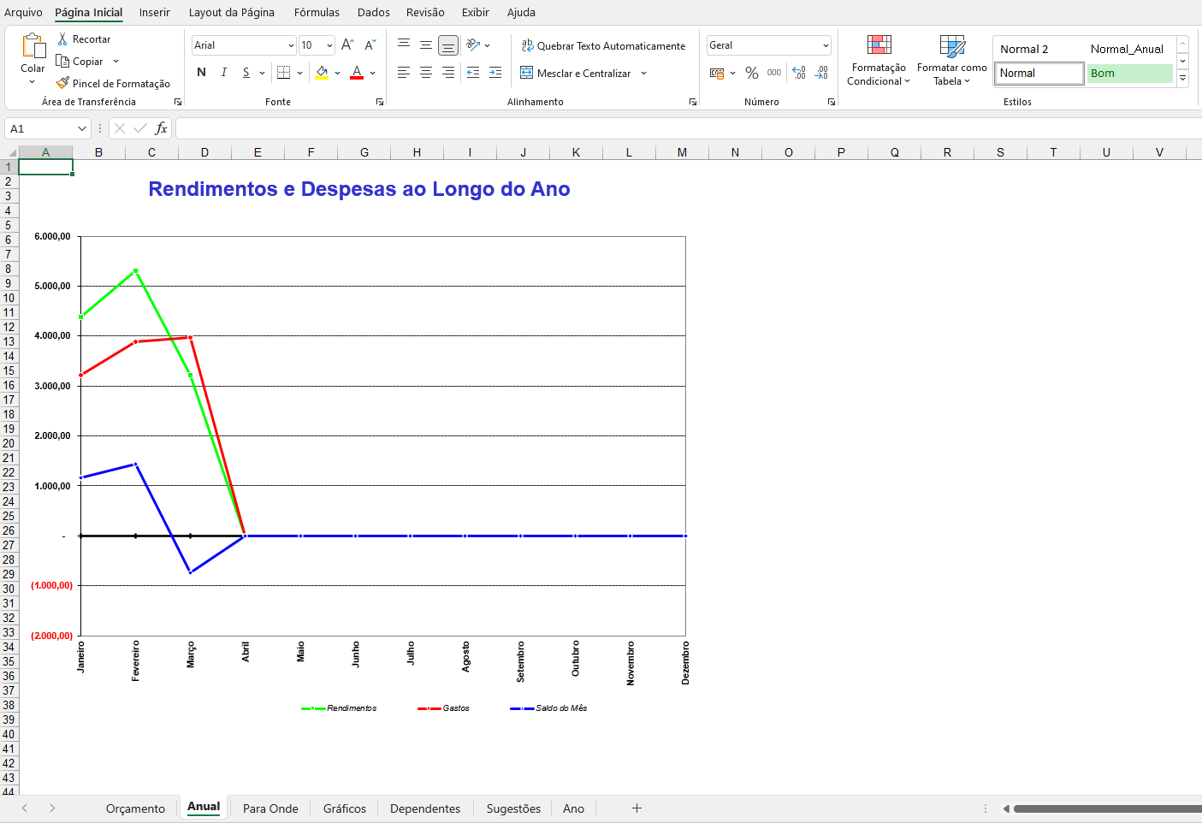This screenshot has height=823, width=1202.
Task: Open the Mesclar e Centralizar dropdown arrow
Action: pos(643,74)
